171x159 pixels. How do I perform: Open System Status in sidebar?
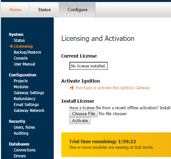pos(19,40)
